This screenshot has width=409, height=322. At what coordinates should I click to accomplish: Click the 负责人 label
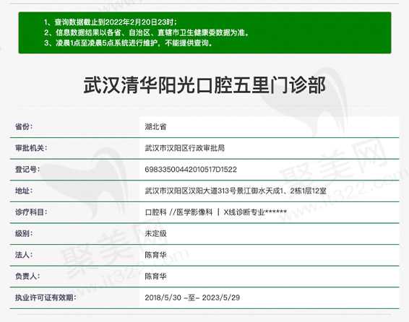pyautogui.click(x=27, y=277)
